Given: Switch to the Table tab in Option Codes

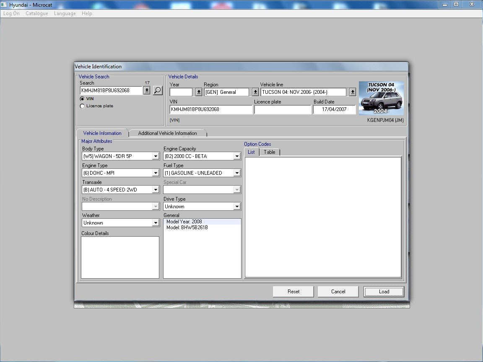Looking at the screenshot, I should click(269, 152).
